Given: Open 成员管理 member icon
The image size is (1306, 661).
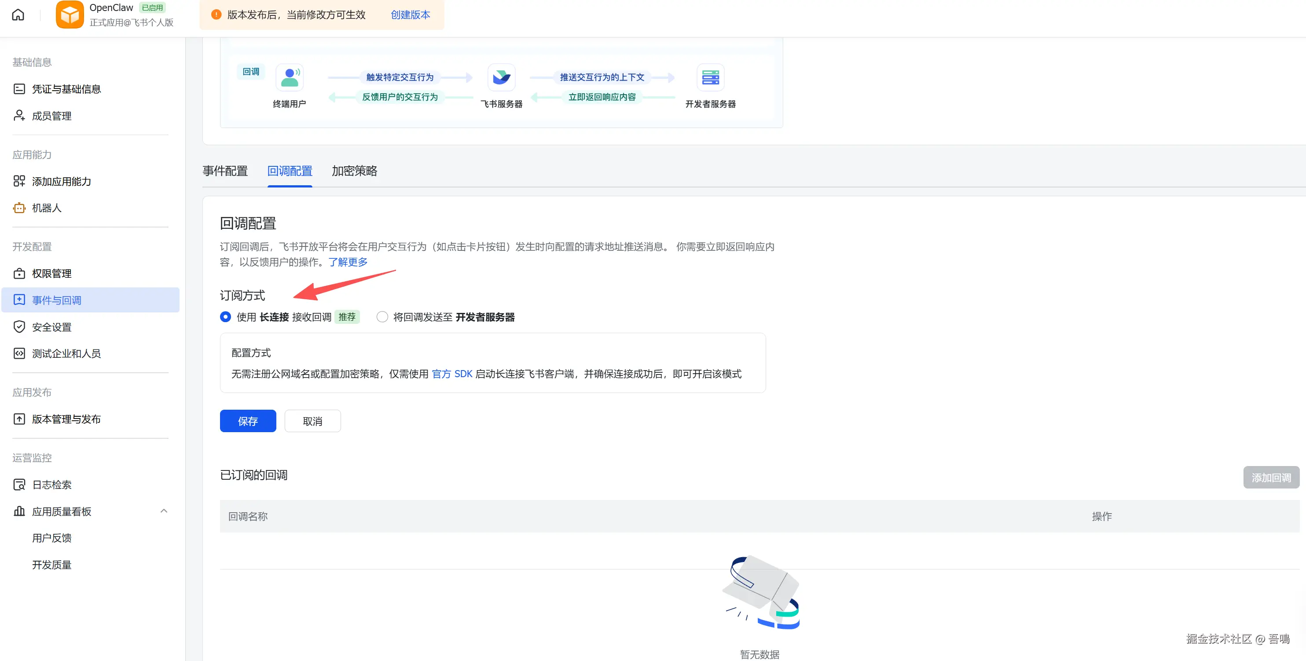Looking at the screenshot, I should coord(19,116).
